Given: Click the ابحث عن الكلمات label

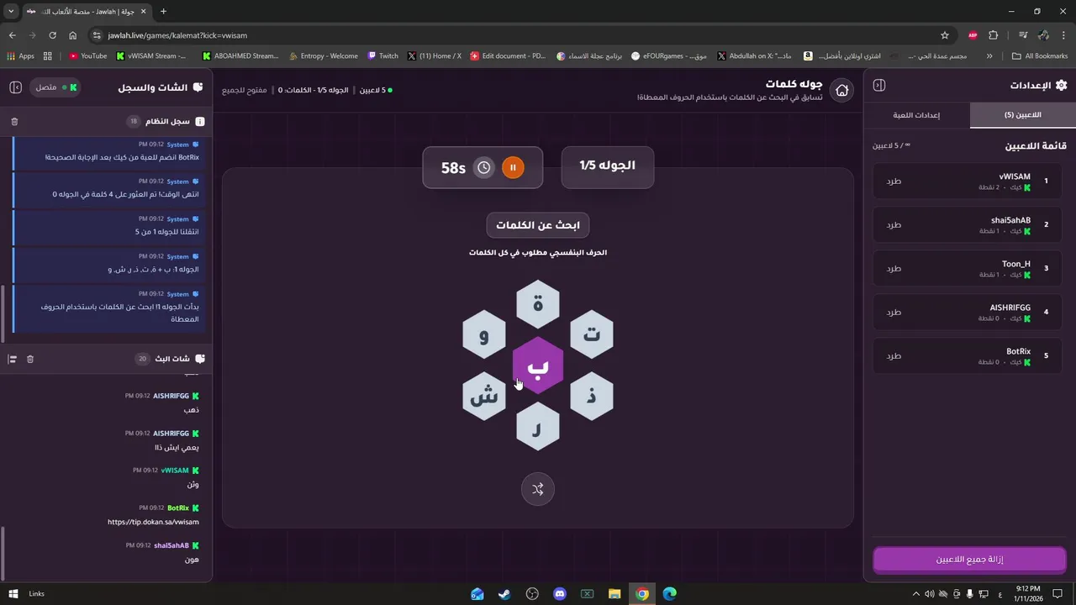Looking at the screenshot, I should click(x=538, y=225).
